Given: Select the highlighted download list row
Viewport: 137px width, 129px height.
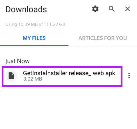Looking at the screenshot, I should point(62,77).
